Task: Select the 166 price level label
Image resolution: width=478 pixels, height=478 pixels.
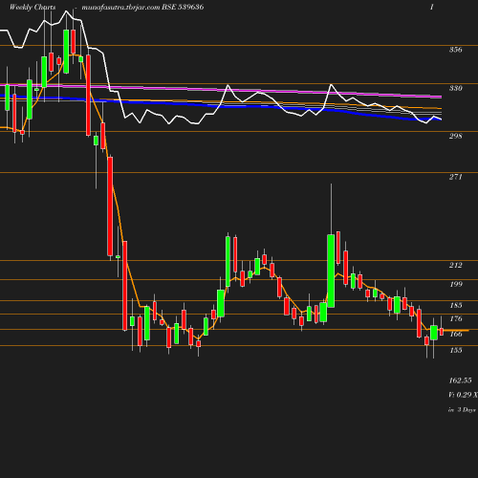Action: (x=455, y=334)
